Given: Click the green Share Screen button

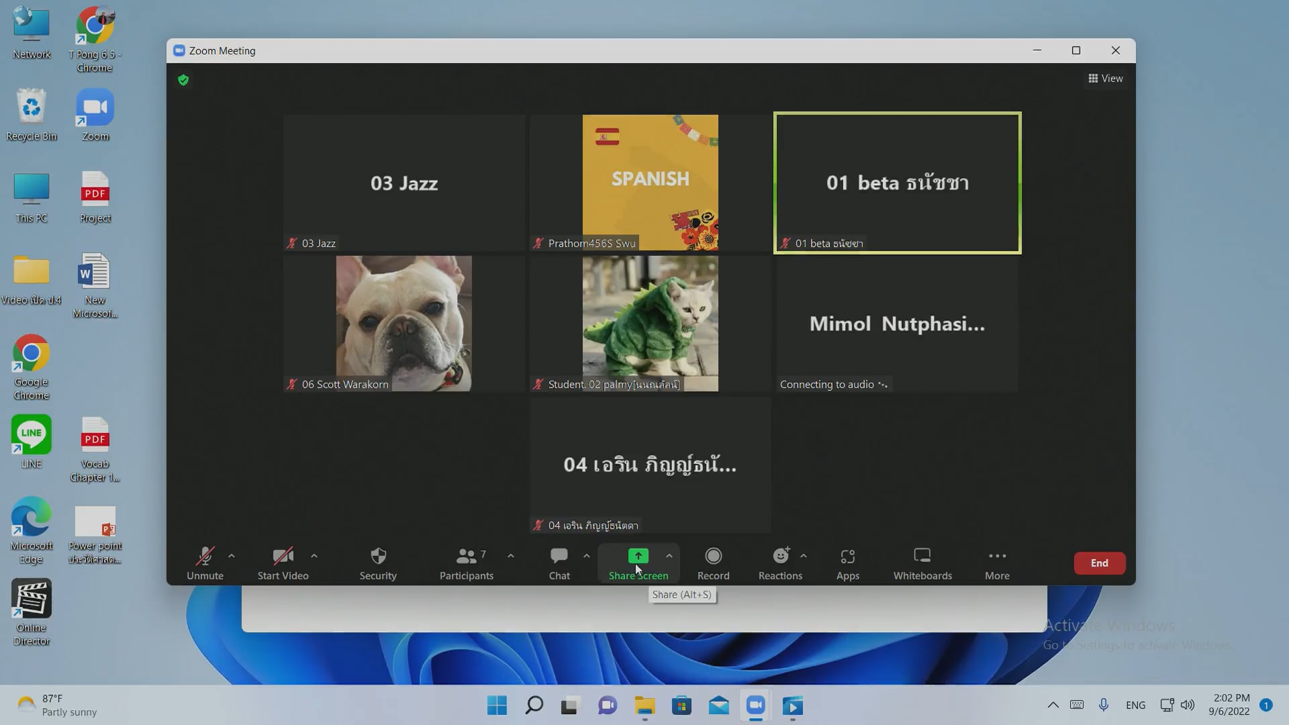Looking at the screenshot, I should click(x=638, y=563).
